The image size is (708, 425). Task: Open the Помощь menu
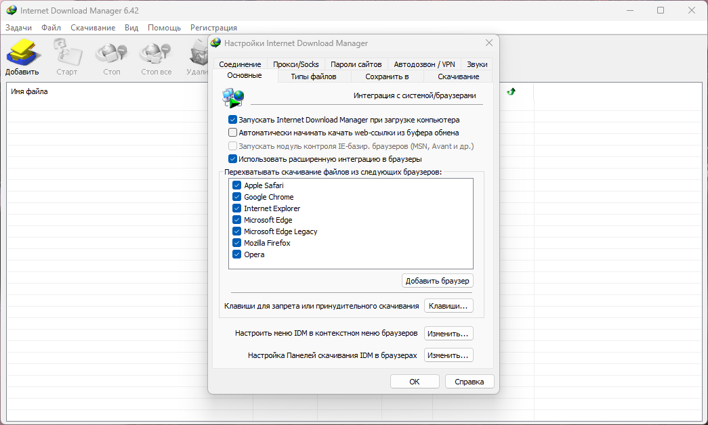click(165, 28)
